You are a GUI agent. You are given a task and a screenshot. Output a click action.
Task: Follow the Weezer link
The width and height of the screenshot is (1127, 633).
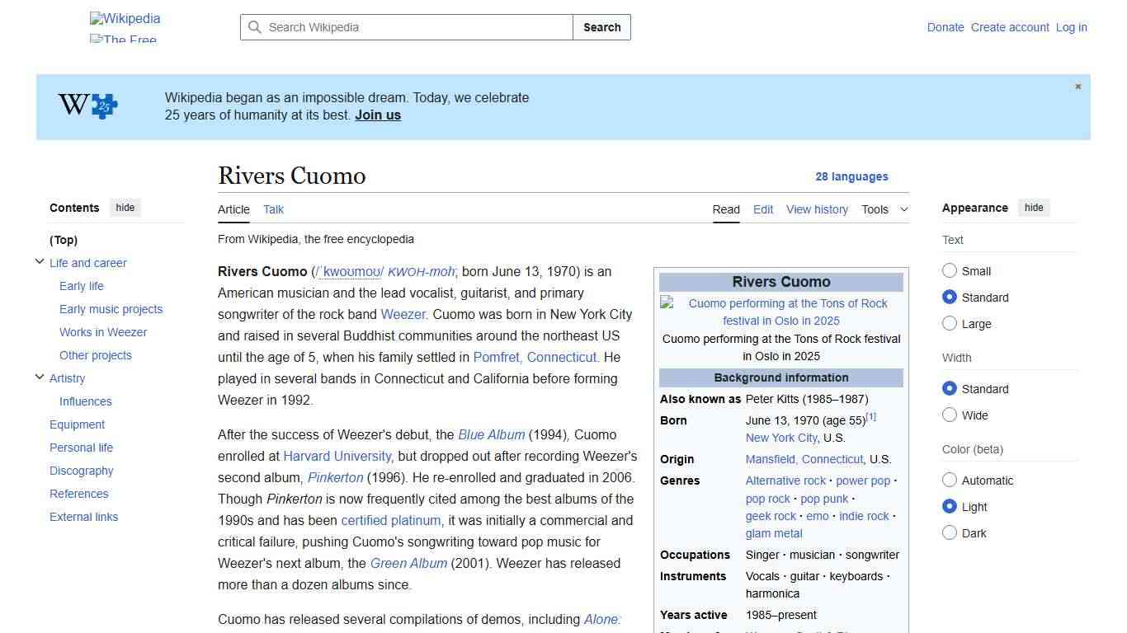tap(403, 314)
